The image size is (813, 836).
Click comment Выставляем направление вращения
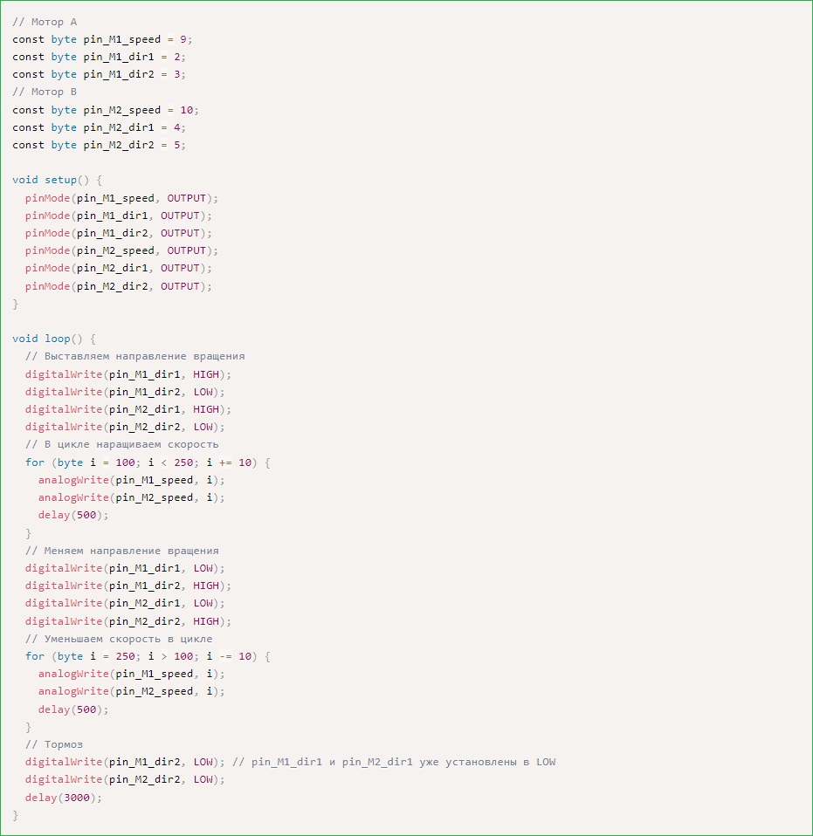click(x=135, y=356)
